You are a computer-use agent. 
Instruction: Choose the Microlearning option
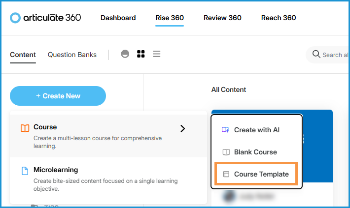pos(56,170)
